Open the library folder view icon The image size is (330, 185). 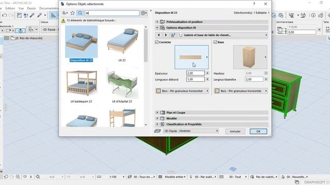pyautogui.click(x=65, y=13)
